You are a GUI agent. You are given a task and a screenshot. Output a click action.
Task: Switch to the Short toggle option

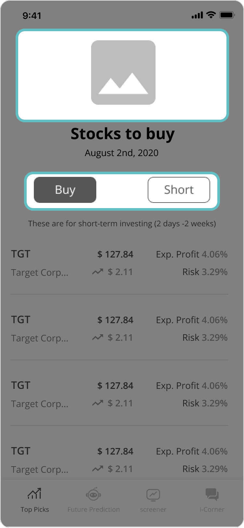point(179,190)
